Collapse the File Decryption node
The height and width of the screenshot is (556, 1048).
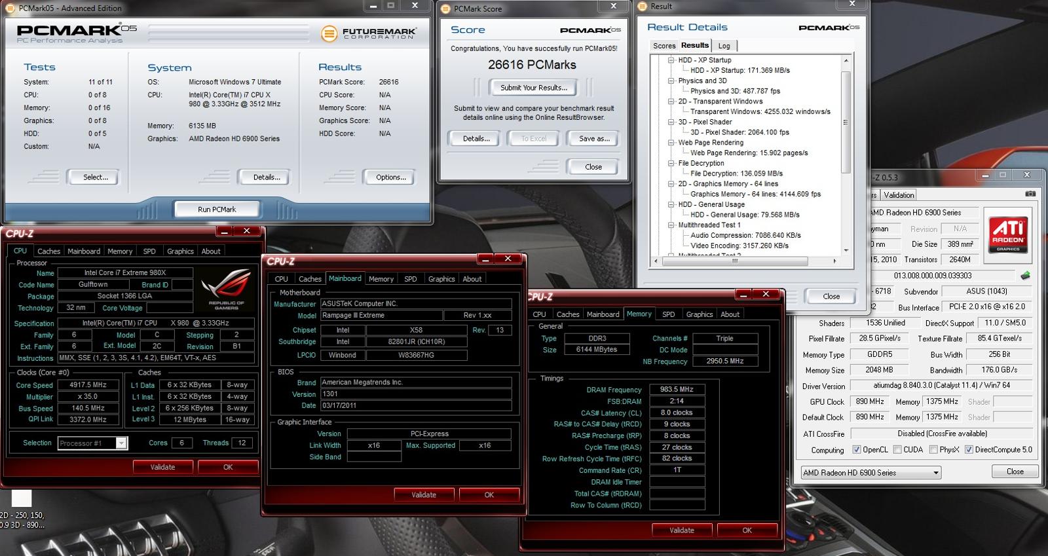pyautogui.click(x=671, y=163)
